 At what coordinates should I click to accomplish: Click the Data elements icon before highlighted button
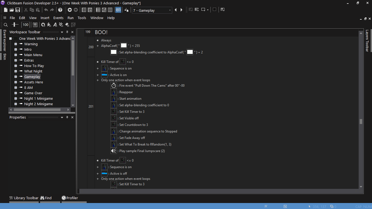(x=110, y=10)
